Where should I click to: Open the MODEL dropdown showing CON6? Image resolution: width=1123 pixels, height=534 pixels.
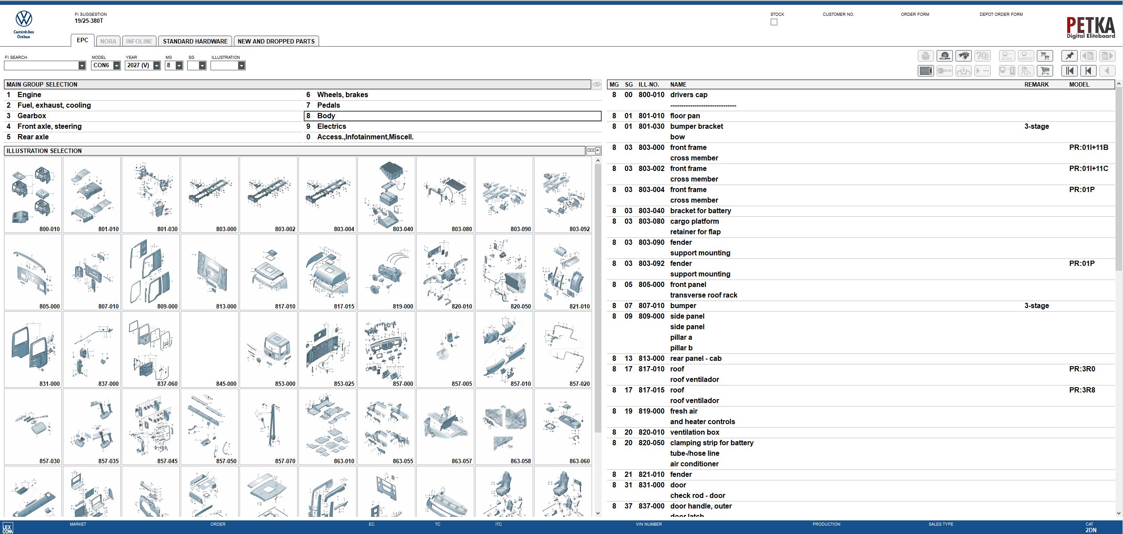pos(116,65)
